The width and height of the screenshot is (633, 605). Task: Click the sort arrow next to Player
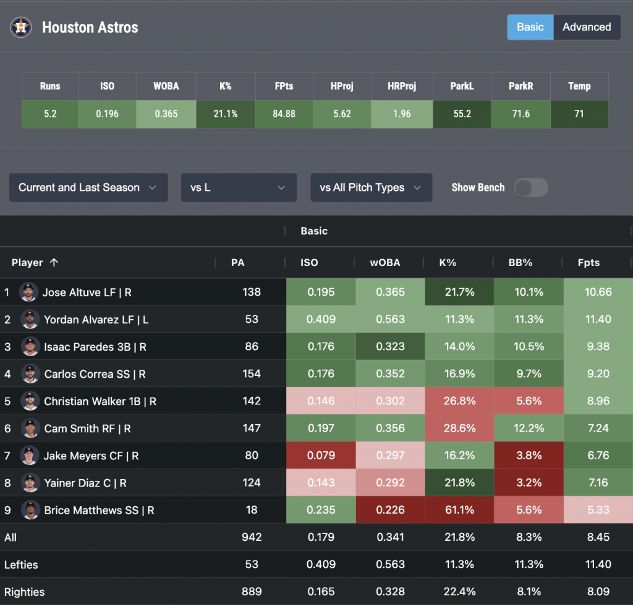pos(54,262)
